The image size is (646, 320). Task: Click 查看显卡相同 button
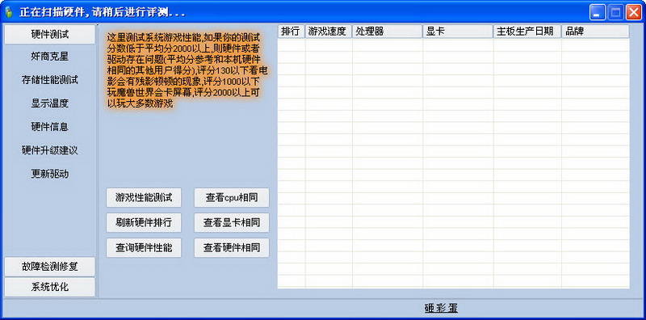click(232, 223)
